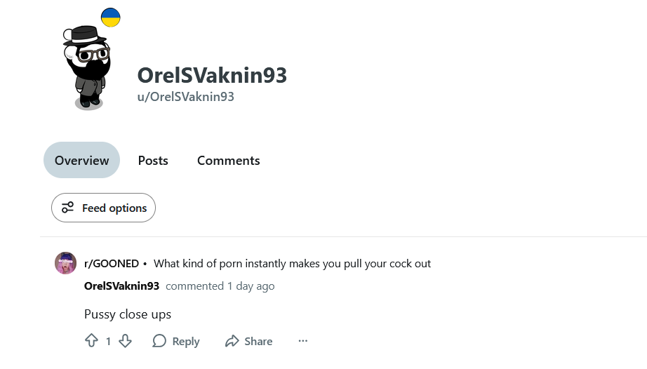Click the u/OrelSVaknin93 username handle
This screenshot has height=369, width=647.
click(185, 97)
